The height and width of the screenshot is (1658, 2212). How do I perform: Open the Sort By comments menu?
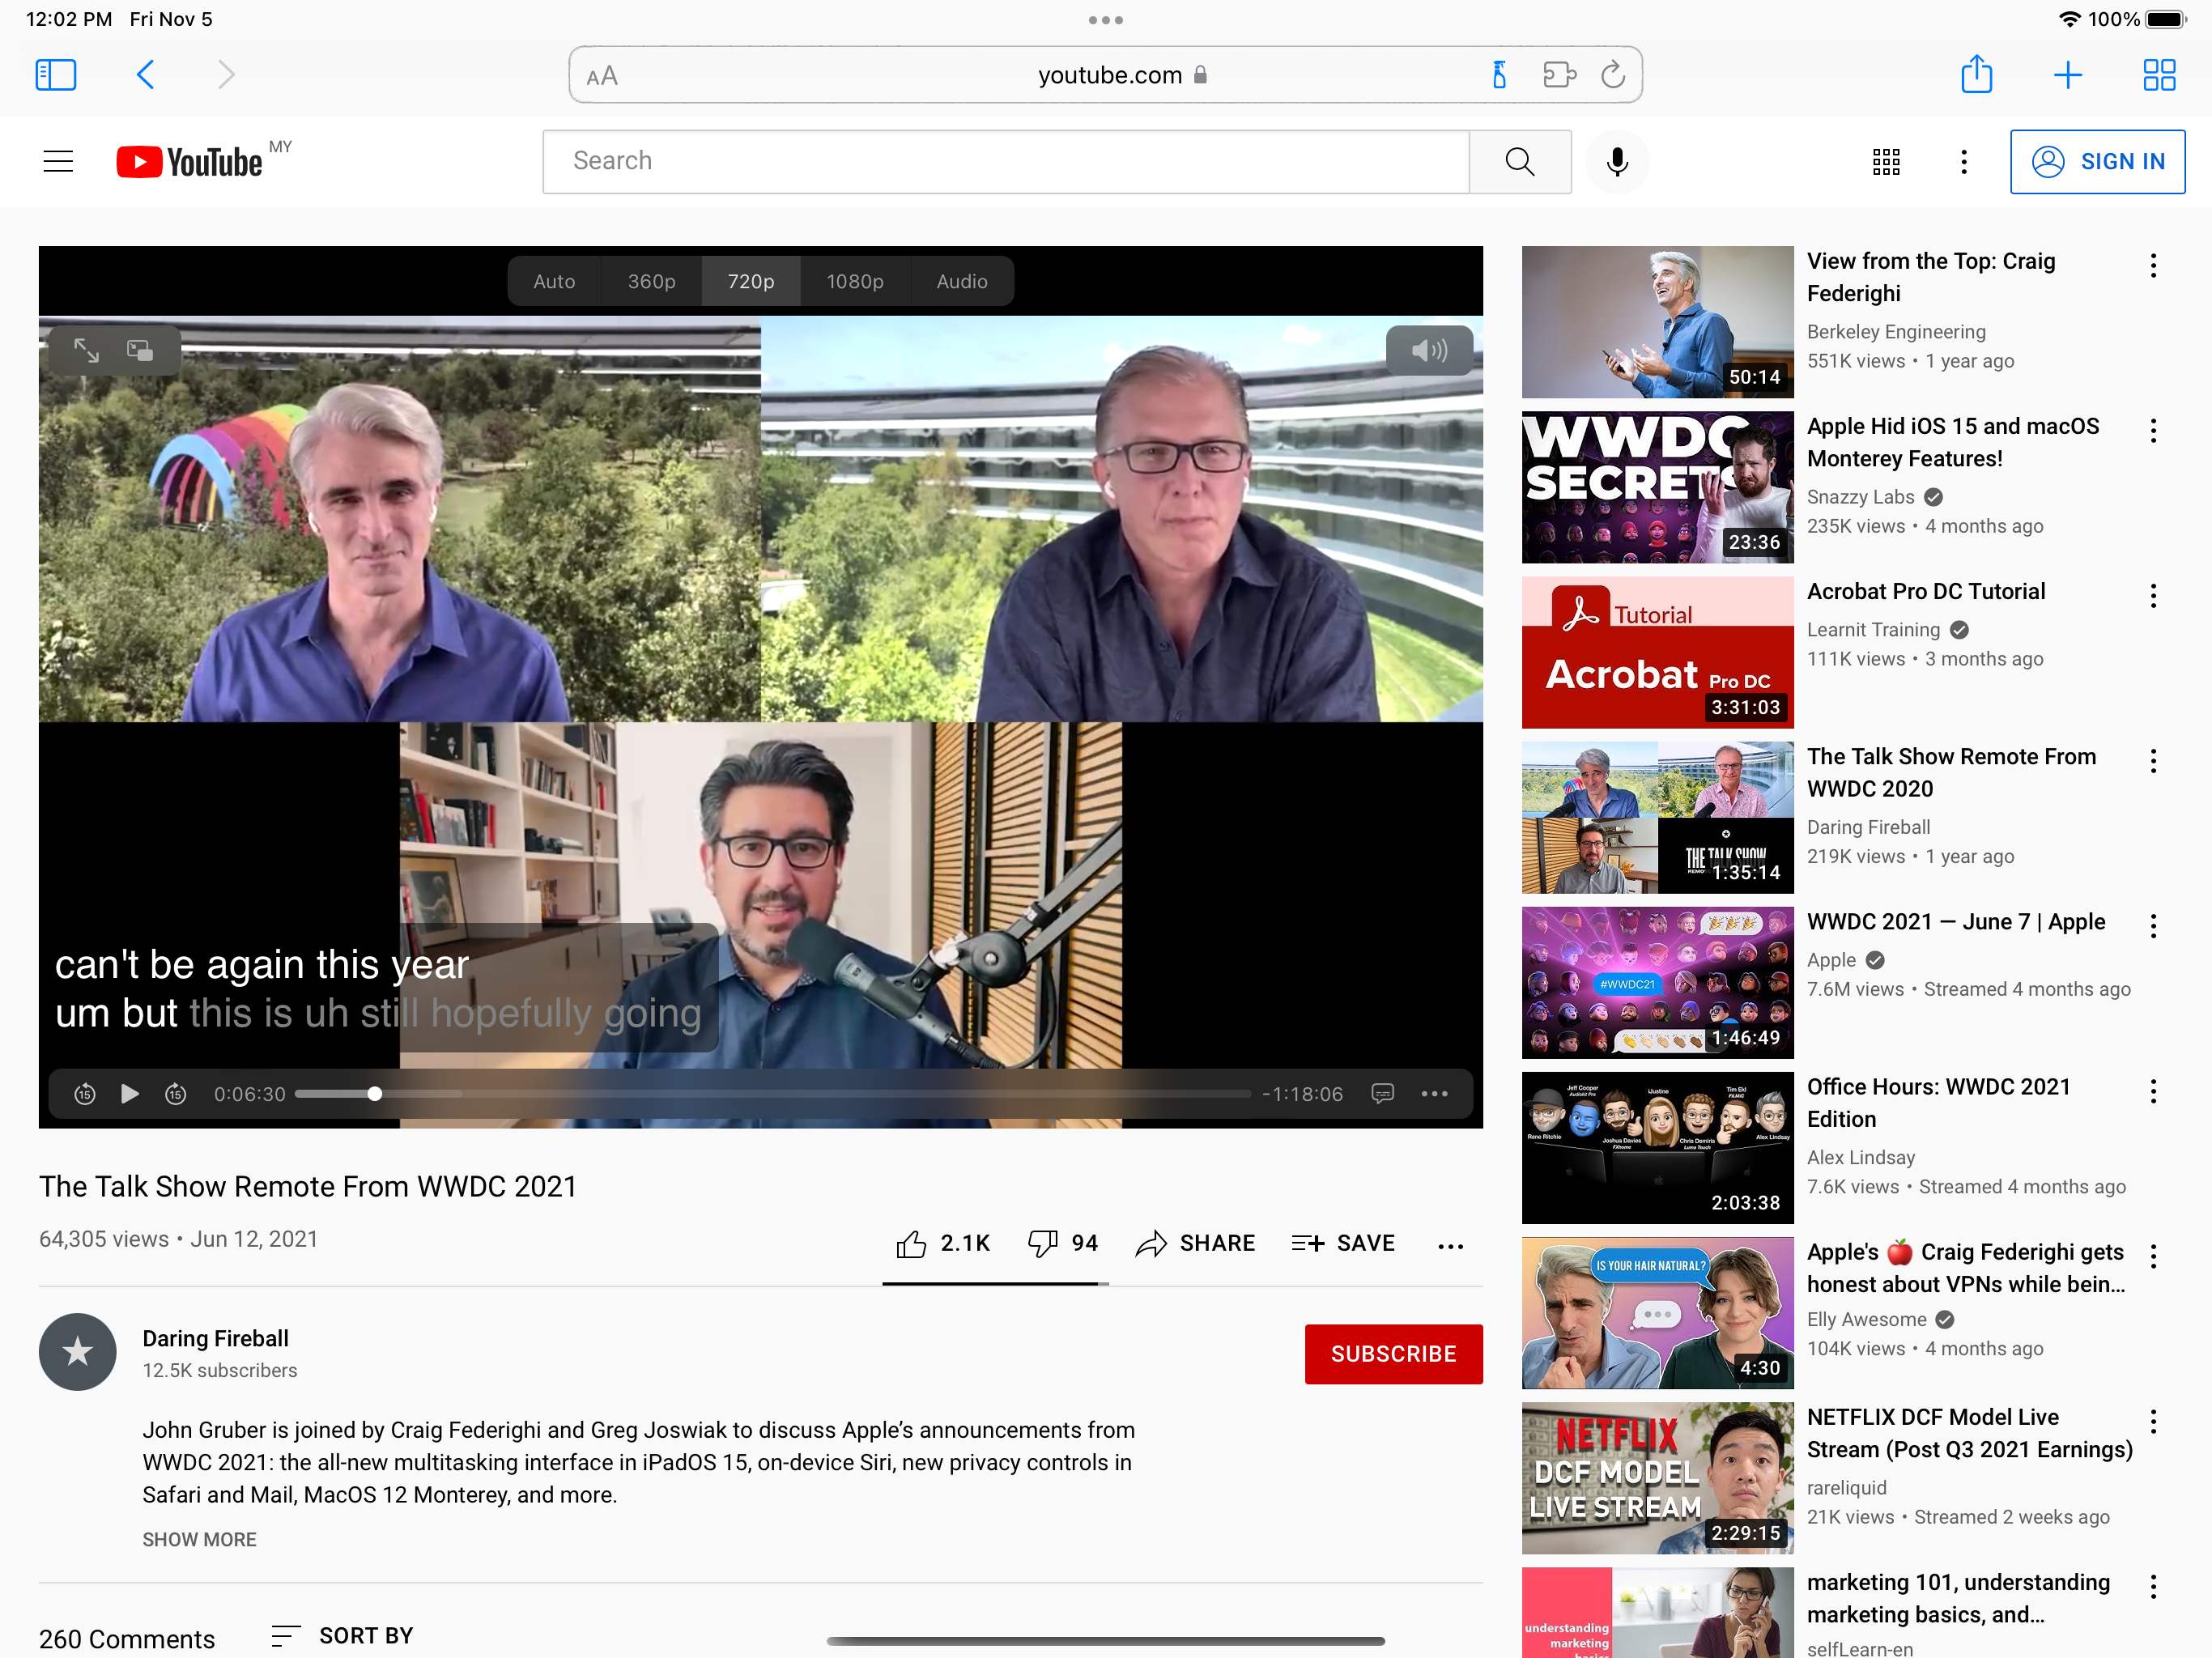click(x=342, y=1636)
